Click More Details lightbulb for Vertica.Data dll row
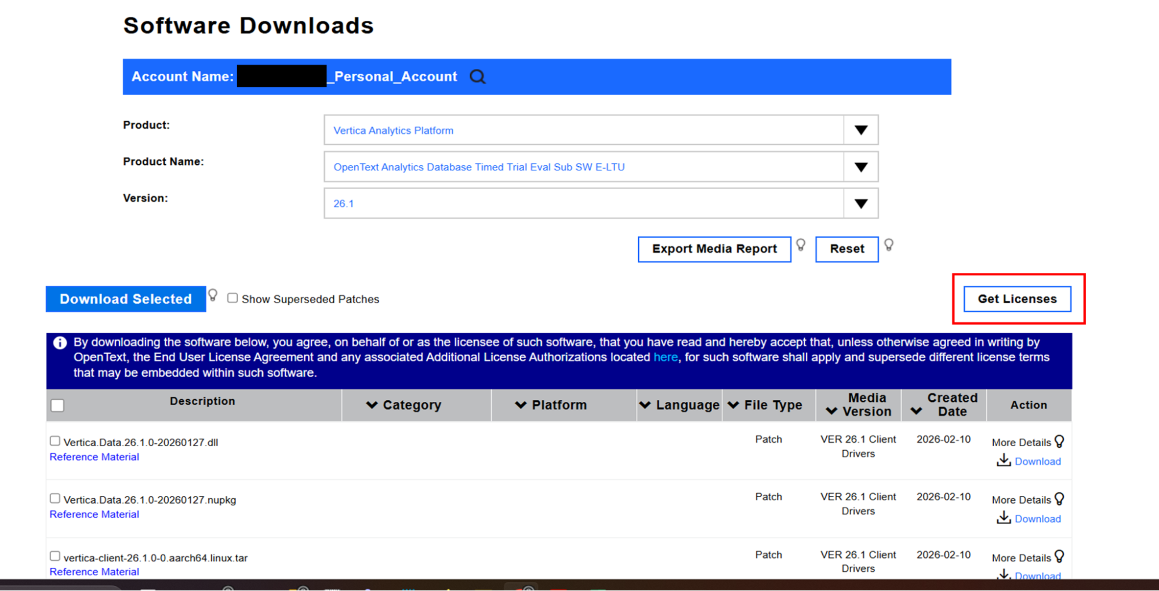1159x591 pixels. pos(1059,442)
